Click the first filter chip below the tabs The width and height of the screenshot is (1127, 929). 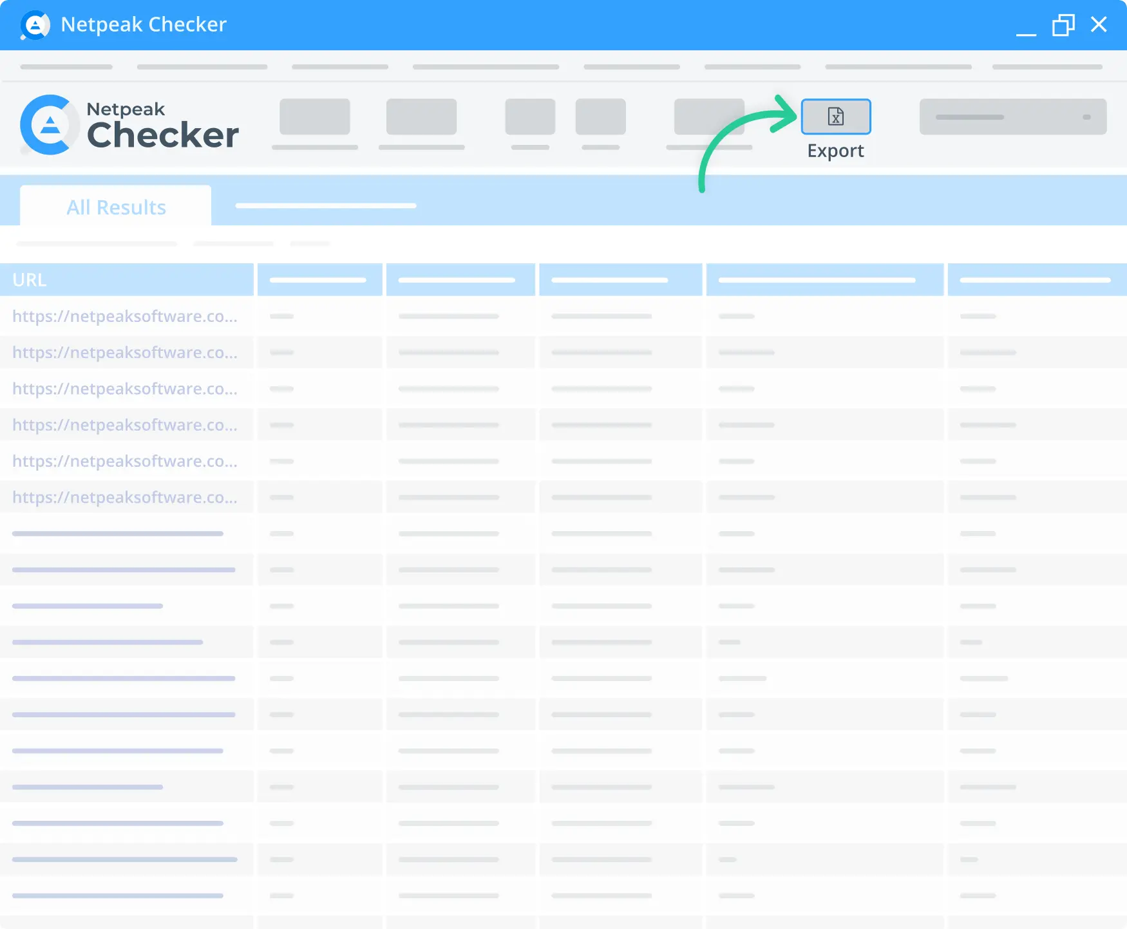(96, 243)
